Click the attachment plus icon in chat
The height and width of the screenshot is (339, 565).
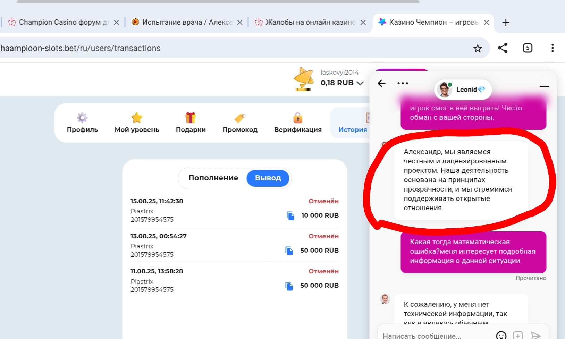pos(518,335)
